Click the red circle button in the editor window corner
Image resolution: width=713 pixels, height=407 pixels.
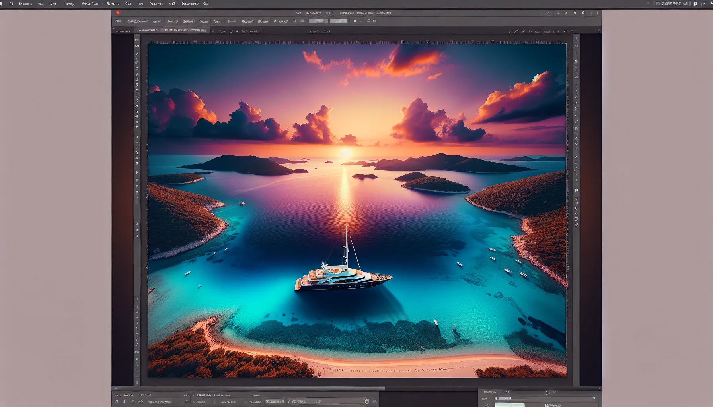(118, 13)
